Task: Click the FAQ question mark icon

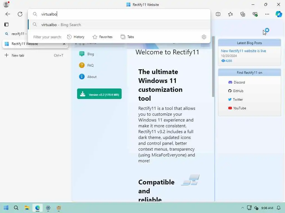Action: 82,65
